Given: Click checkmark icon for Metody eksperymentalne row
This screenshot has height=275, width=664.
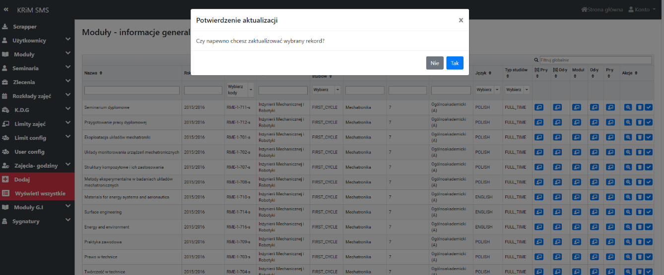Looking at the screenshot, I should (649, 182).
